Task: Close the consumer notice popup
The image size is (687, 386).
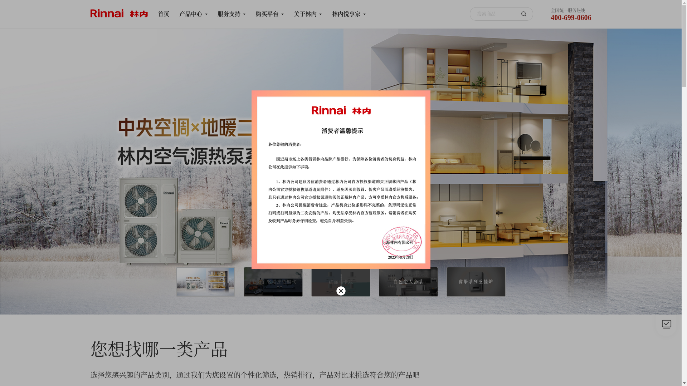Action: [x=341, y=291]
